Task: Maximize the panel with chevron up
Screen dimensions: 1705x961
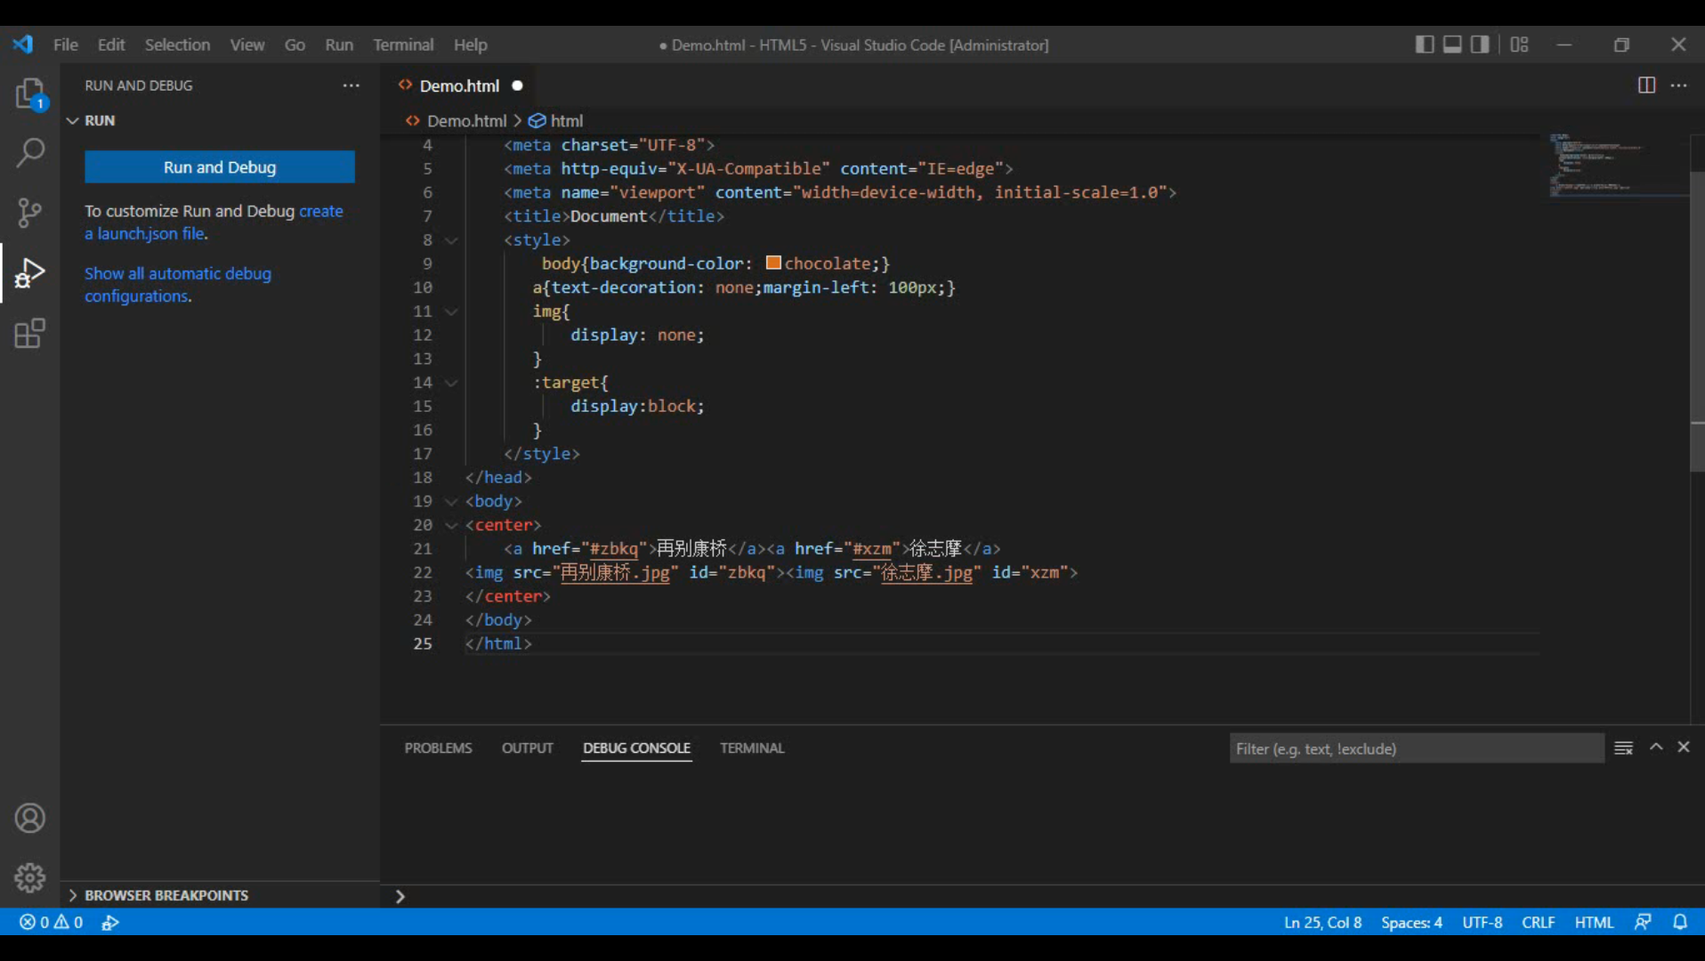Action: (x=1656, y=747)
